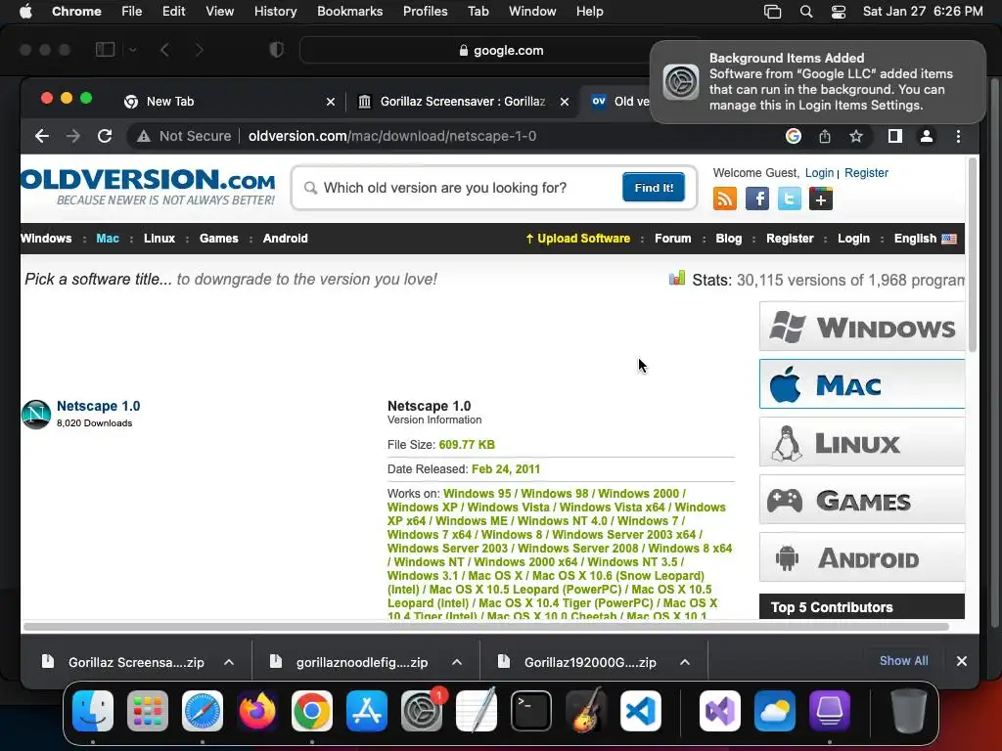1002x751 pixels.
Task: Click the horizontal page scrollbar
Action: click(x=485, y=627)
